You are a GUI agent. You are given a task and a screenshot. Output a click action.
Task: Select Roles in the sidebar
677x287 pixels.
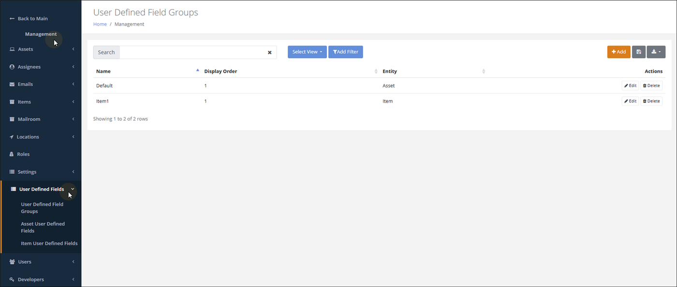tap(23, 154)
